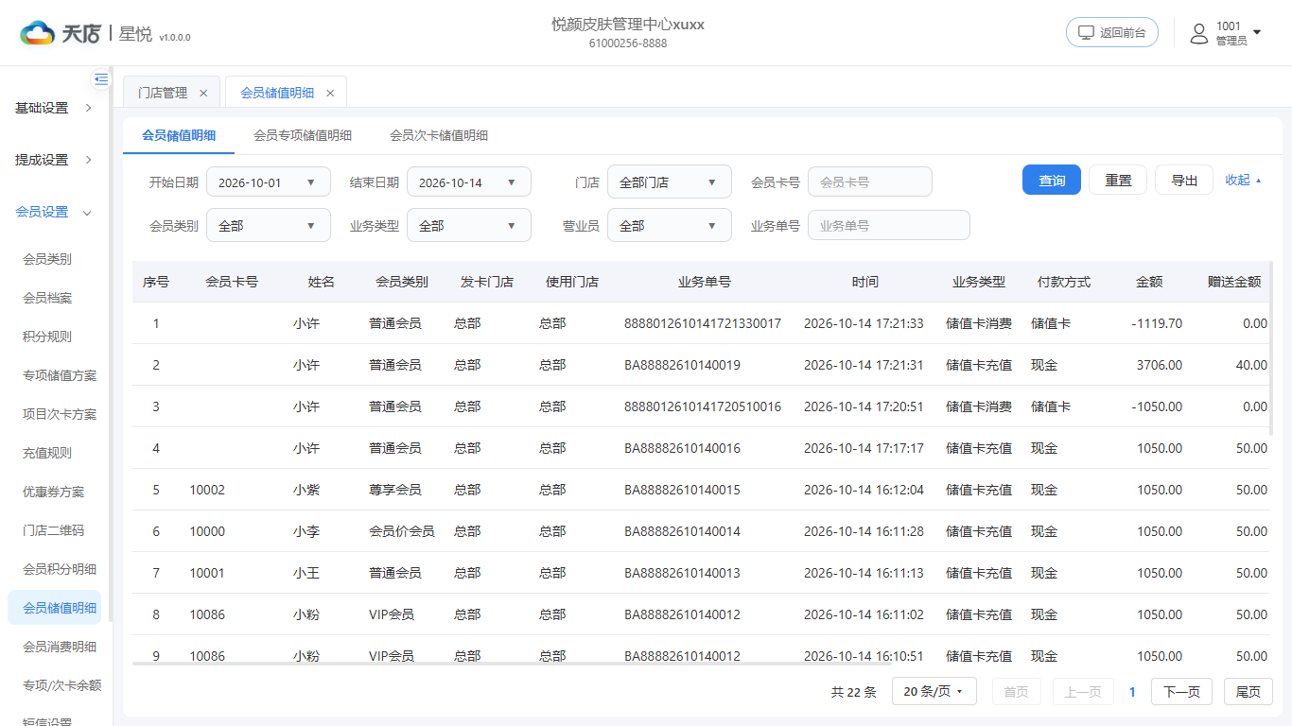The width and height of the screenshot is (1292, 726).
Task: Jump to 尾页 in pagination
Action: click(1248, 692)
